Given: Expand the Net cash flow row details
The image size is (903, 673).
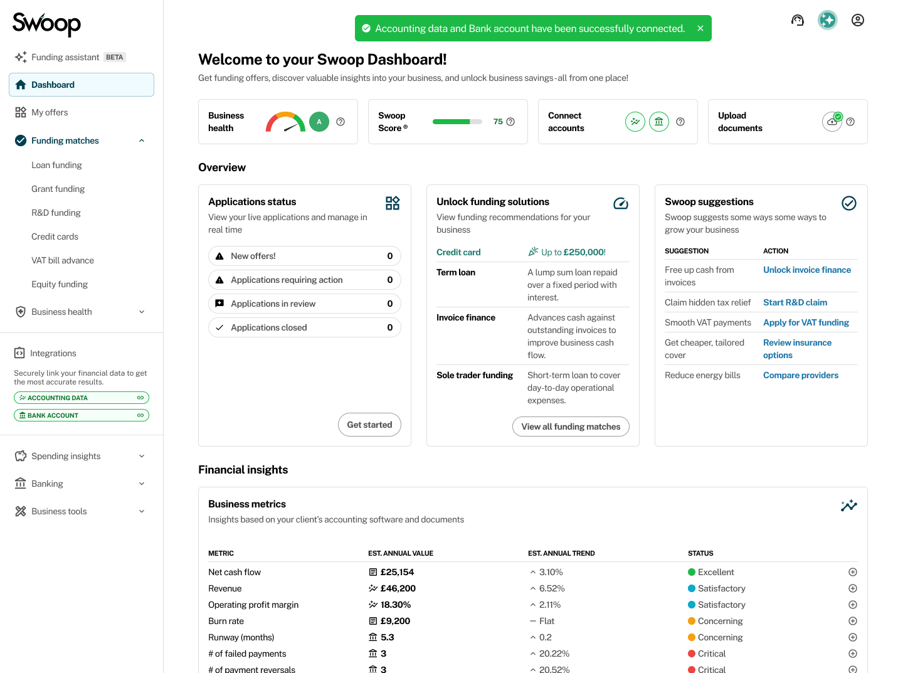Looking at the screenshot, I should [852, 572].
